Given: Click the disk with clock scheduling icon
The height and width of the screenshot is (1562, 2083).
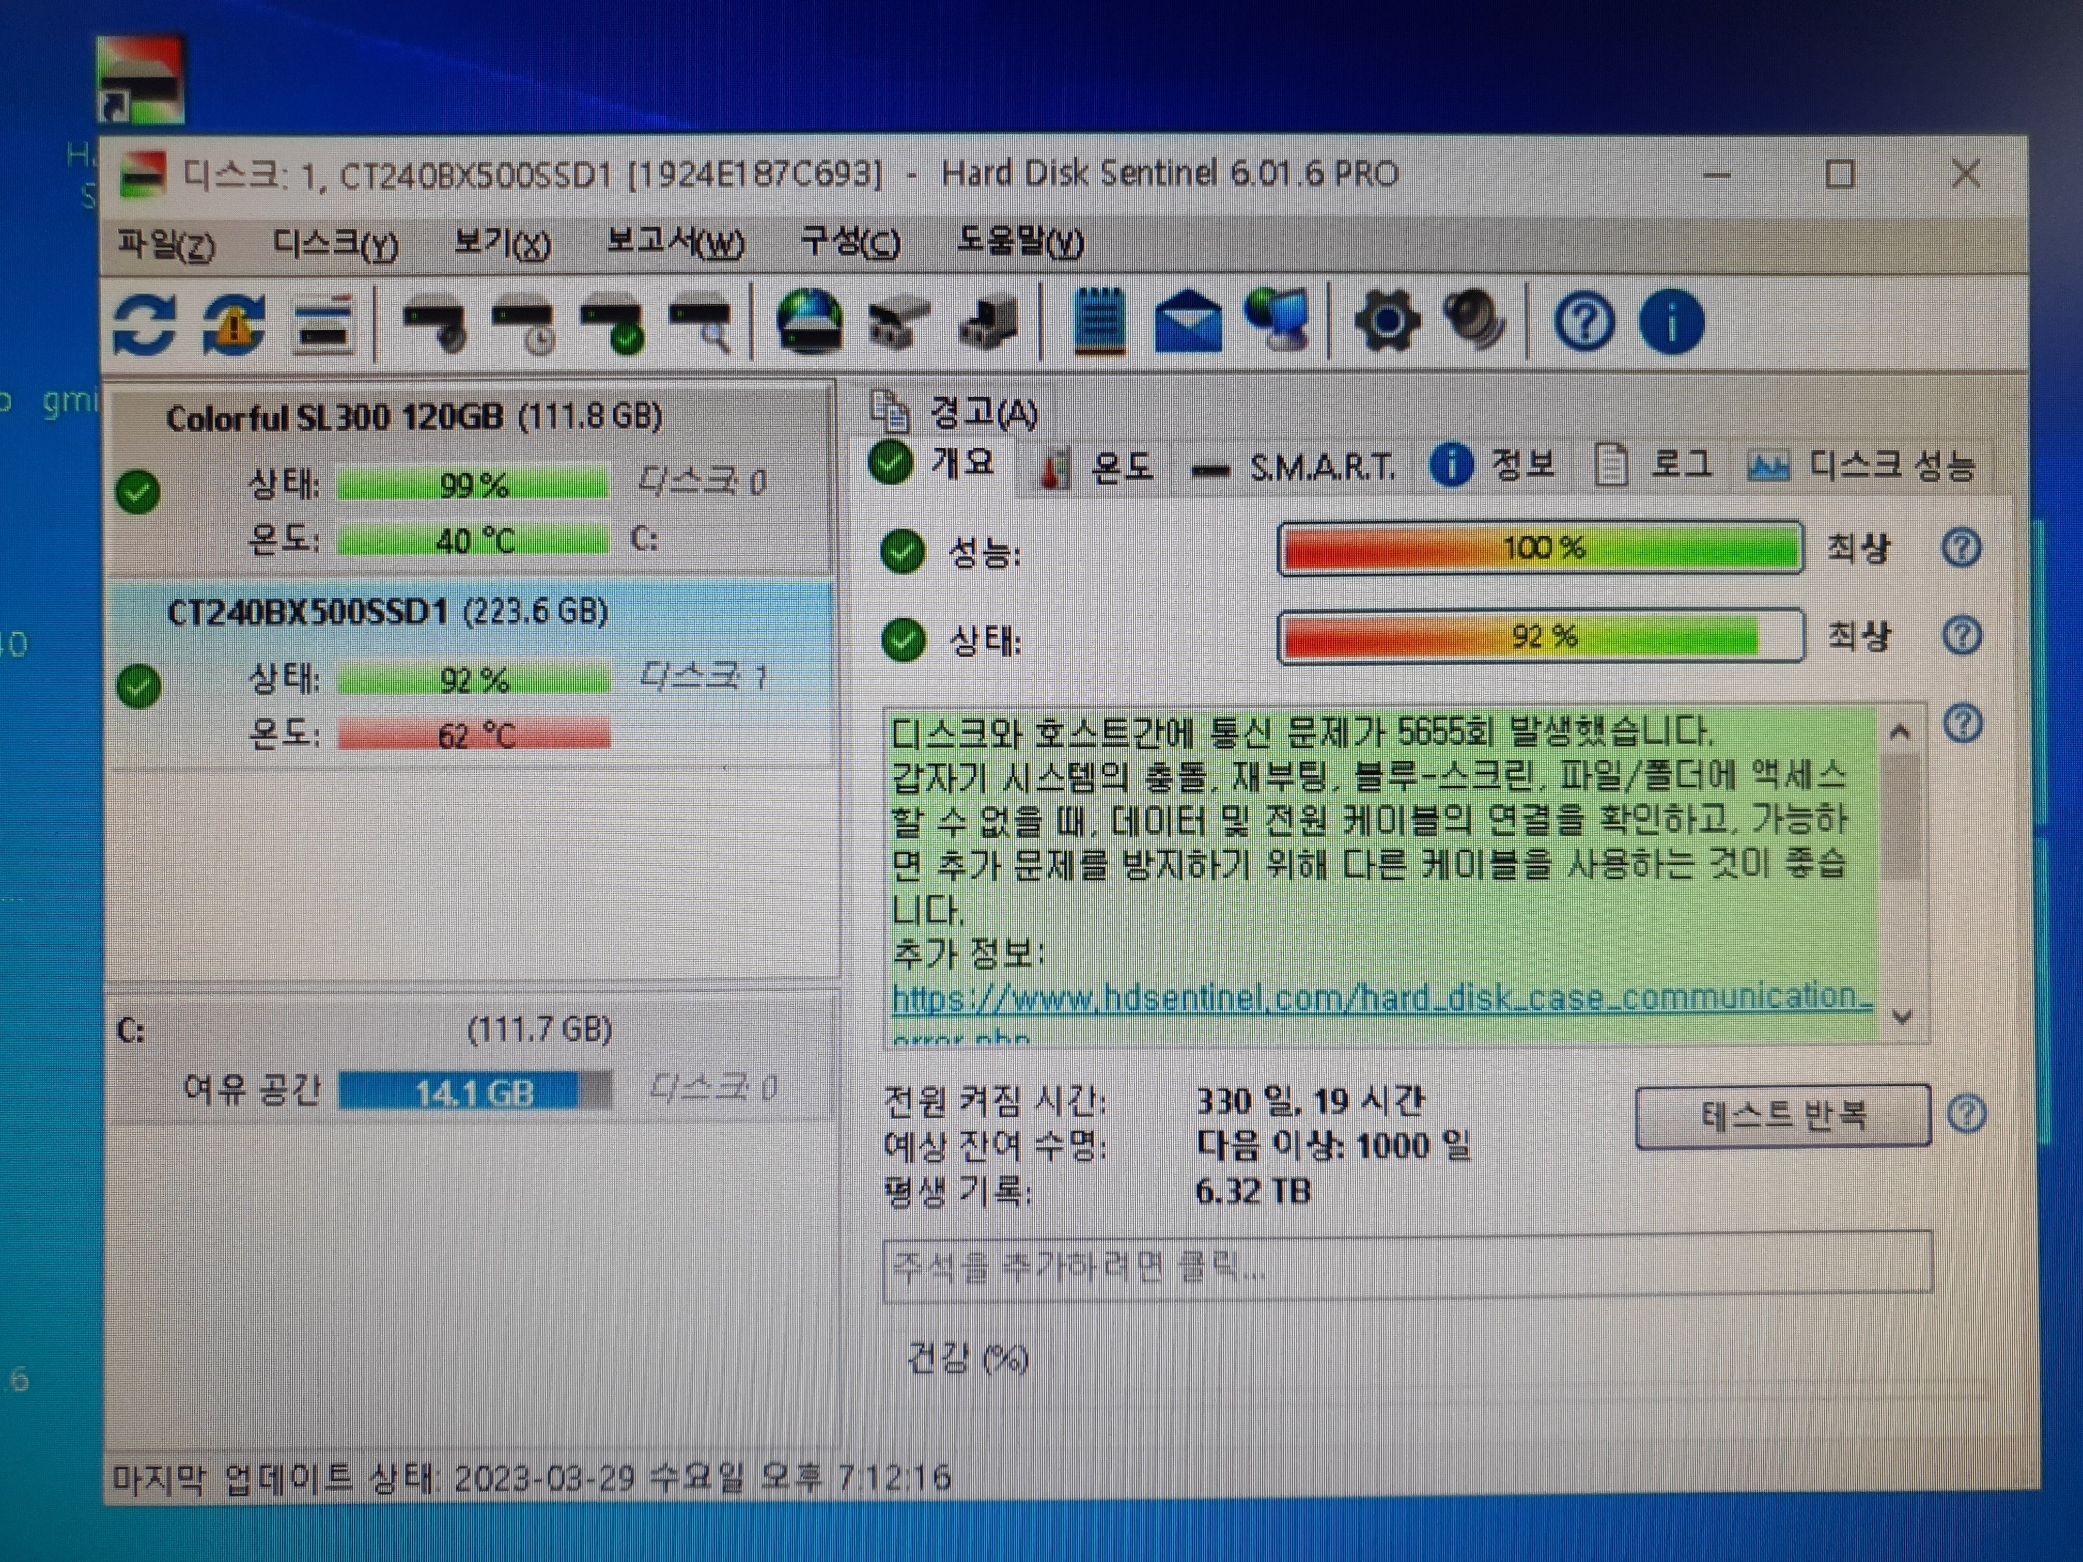Looking at the screenshot, I should (524, 326).
